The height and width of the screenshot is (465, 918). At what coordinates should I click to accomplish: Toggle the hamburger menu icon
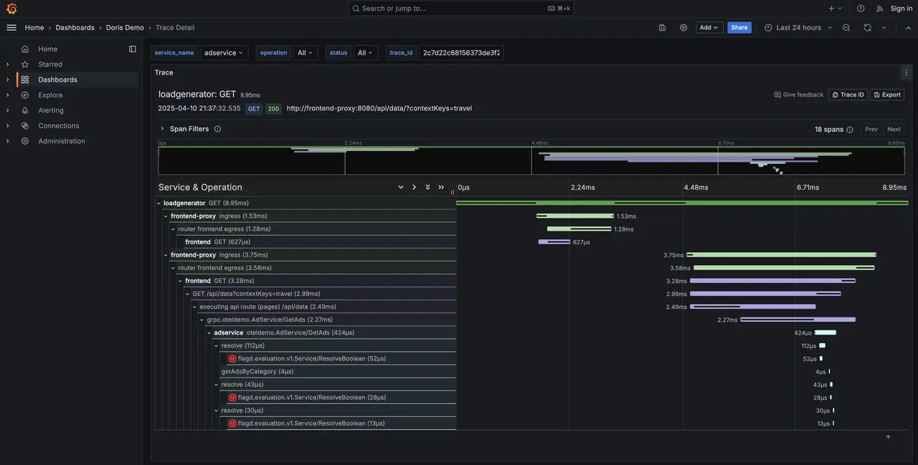click(x=11, y=28)
